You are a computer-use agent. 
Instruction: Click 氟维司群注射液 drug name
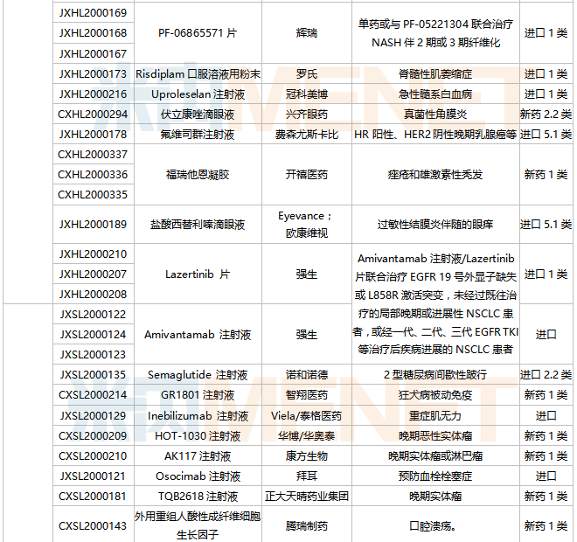198,135
